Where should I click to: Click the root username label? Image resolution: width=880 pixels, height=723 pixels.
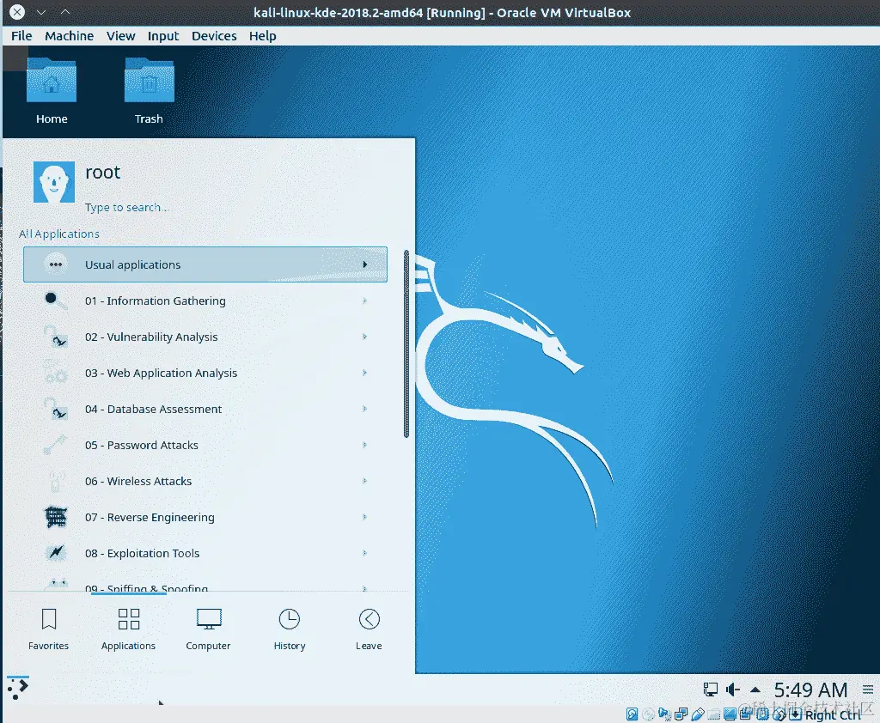[x=103, y=173]
